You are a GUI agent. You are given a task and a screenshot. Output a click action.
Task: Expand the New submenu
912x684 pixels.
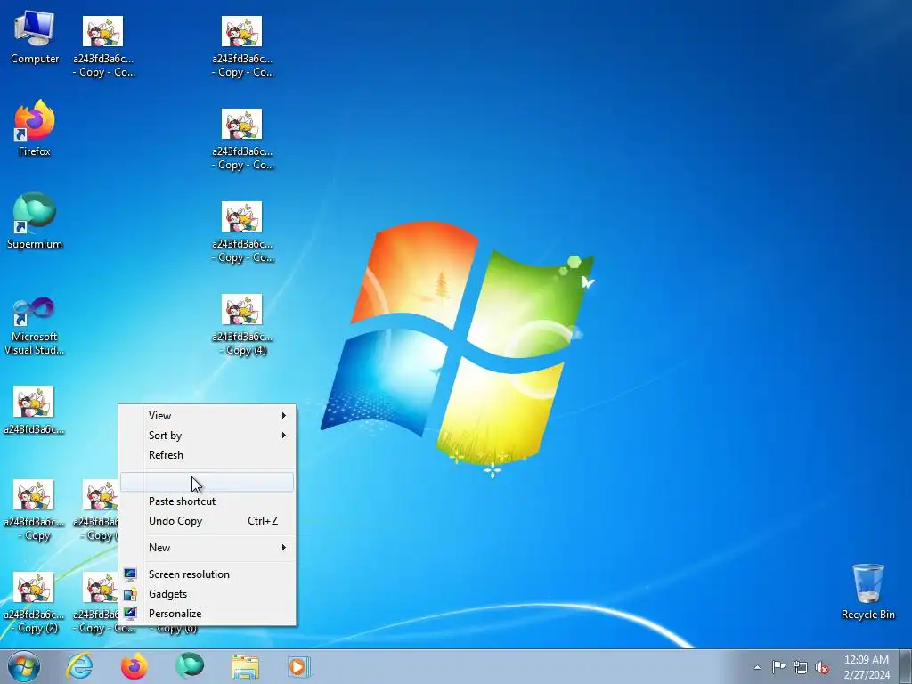pyautogui.click(x=207, y=548)
